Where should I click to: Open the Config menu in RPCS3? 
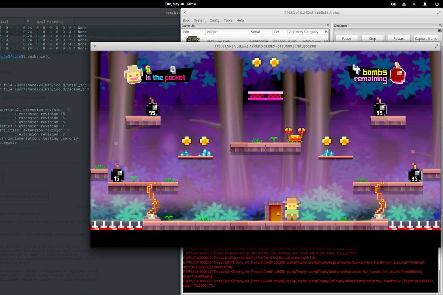click(214, 20)
